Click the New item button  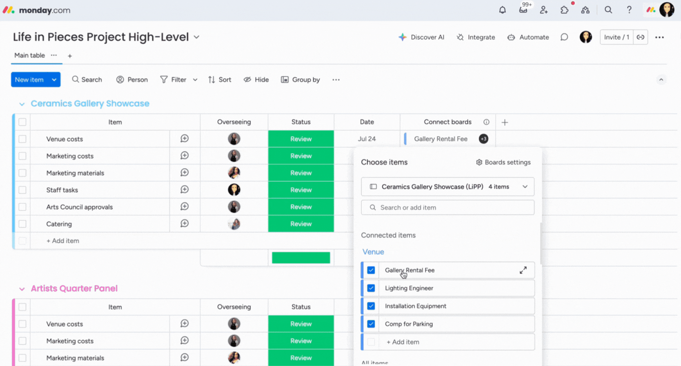(29, 80)
